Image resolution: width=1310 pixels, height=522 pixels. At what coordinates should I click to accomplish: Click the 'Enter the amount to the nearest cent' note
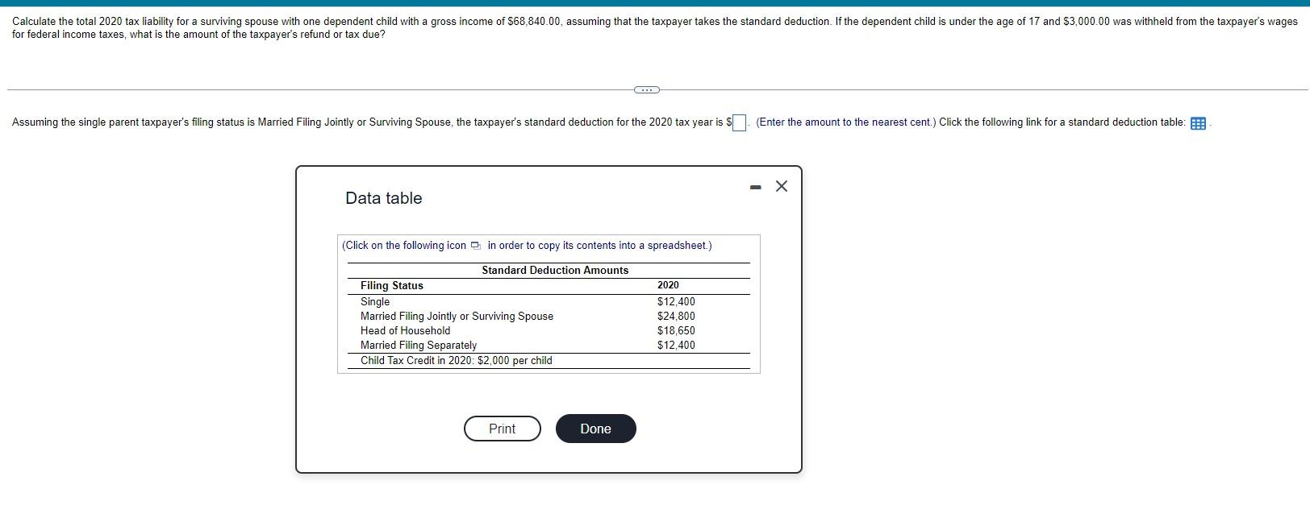pos(846,122)
